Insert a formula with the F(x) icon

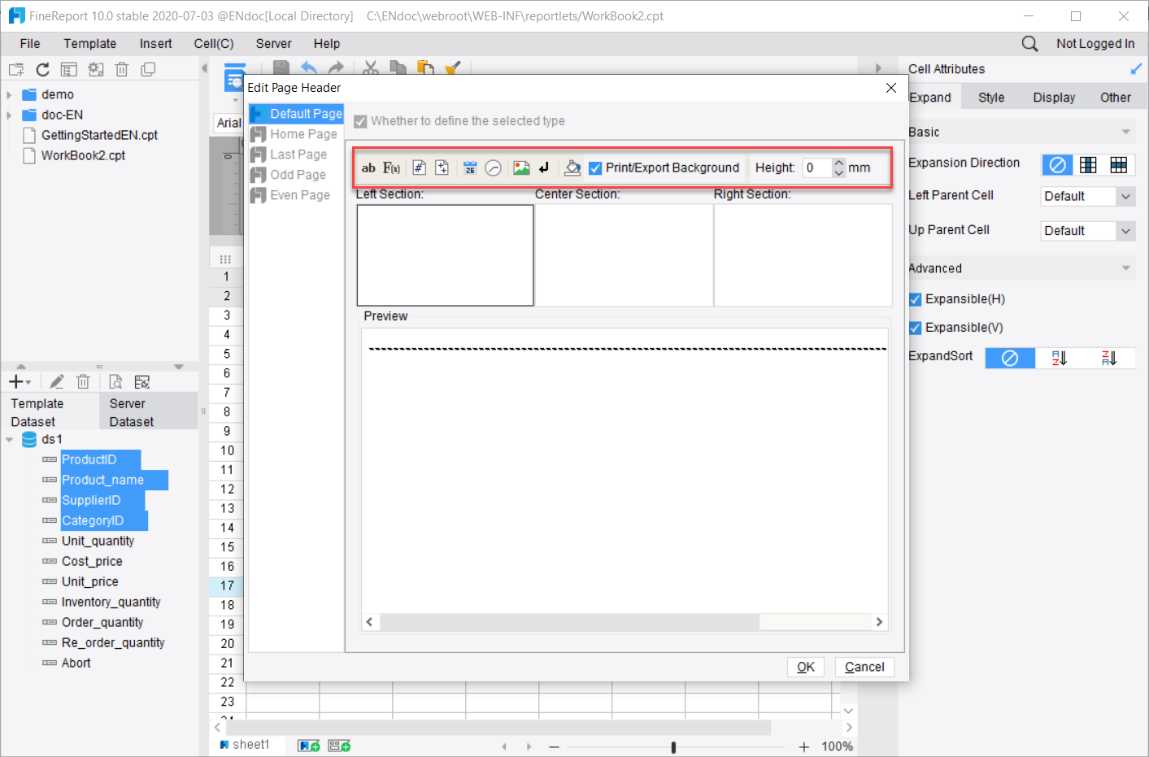[391, 167]
